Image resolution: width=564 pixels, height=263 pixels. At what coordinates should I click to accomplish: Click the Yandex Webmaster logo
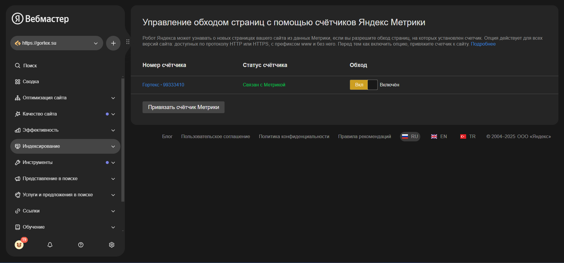(x=40, y=19)
